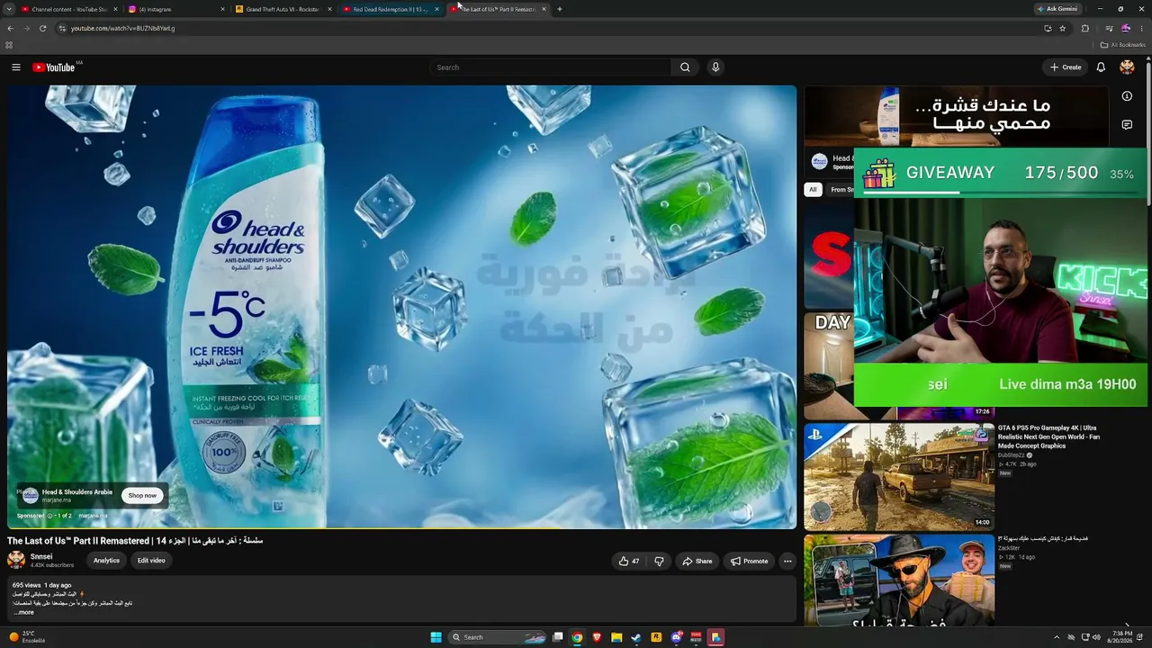Open the ZackSter video thumbnail with sunglasses man
The image size is (1152, 648).
(899, 580)
